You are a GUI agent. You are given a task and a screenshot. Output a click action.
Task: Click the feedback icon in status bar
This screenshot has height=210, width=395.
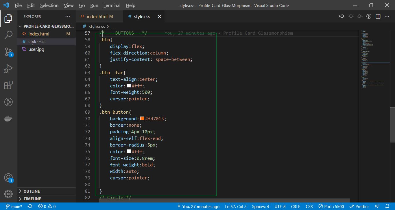(377, 206)
